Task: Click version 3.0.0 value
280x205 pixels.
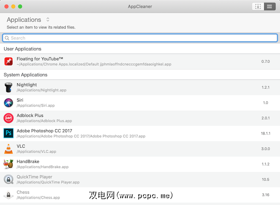Action: pos(265,149)
